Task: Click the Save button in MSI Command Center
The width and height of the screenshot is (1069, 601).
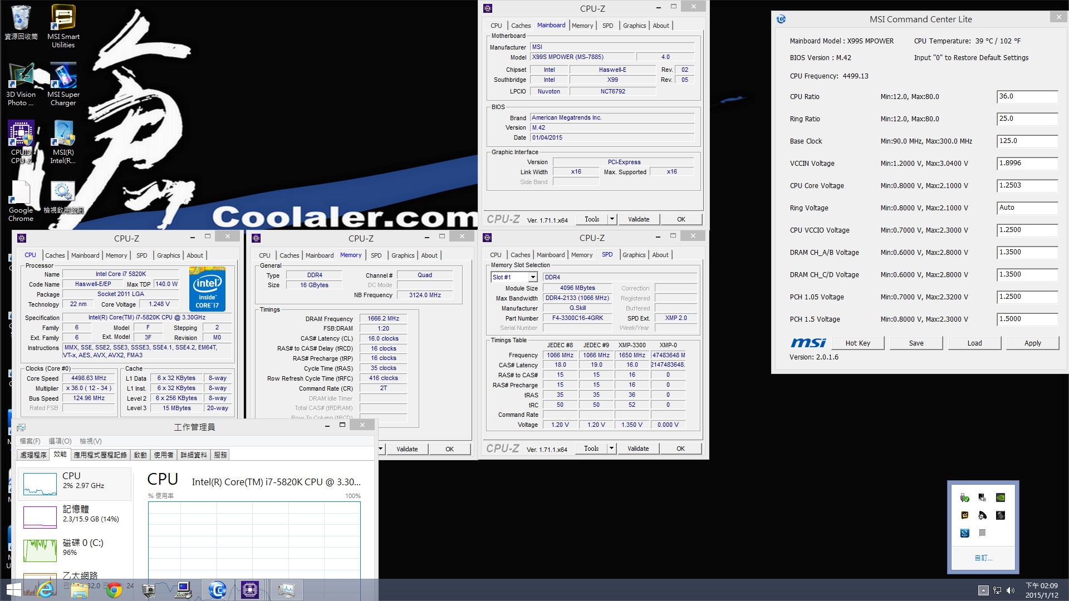Action: coord(916,343)
